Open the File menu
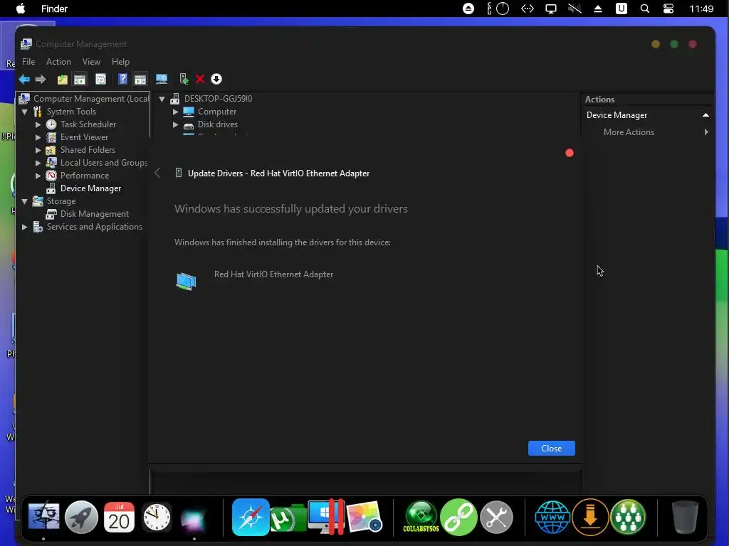 [28, 62]
